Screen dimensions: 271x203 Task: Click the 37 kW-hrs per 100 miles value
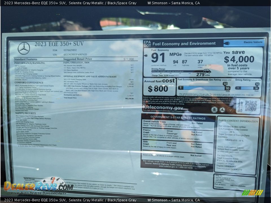coord(200,62)
